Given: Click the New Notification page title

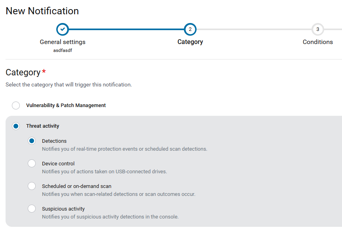Looking at the screenshot, I should pos(42,11).
